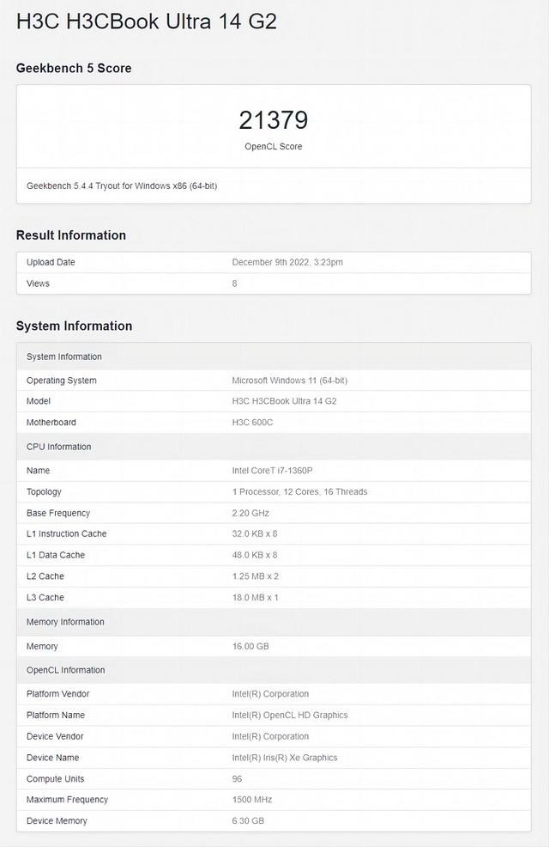Select the 21379 OpenCL score number

[x=273, y=120]
